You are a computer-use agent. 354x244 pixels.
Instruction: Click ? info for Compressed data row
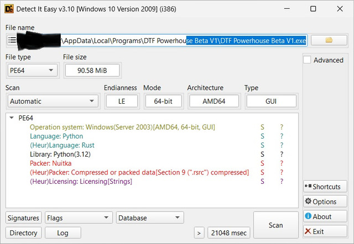[x=282, y=172]
